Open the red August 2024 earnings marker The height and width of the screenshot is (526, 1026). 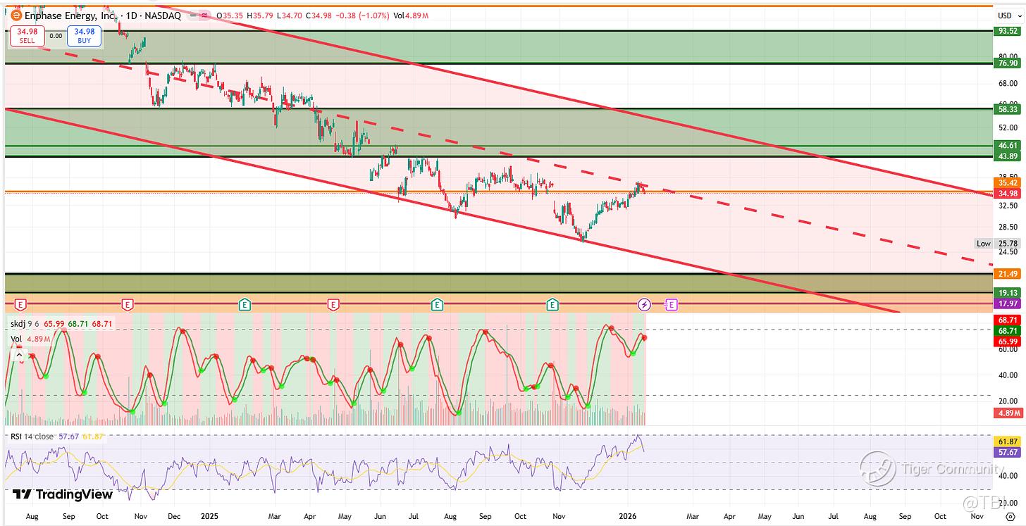(21, 305)
